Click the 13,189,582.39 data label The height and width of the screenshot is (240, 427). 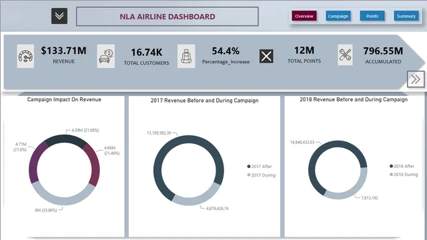pos(159,133)
